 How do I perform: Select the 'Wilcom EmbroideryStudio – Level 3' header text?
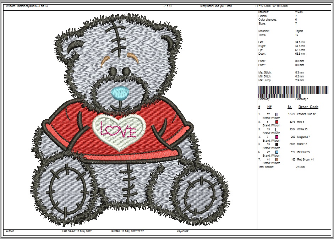(27, 6)
